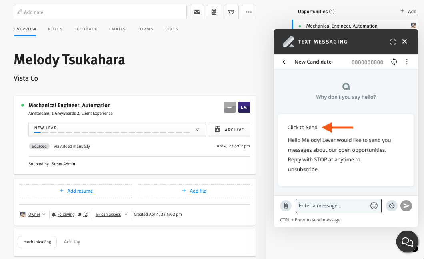Click the Add tag field
The height and width of the screenshot is (259, 424).
(72, 242)
